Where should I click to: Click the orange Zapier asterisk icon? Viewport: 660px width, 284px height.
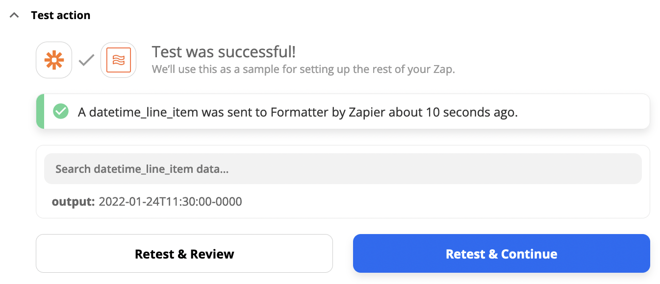pyautogui.click(x=54, y=60)
